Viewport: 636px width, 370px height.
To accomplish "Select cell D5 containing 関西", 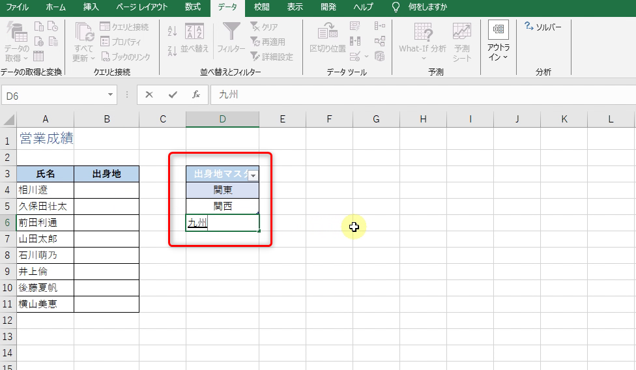I will 222,206.
